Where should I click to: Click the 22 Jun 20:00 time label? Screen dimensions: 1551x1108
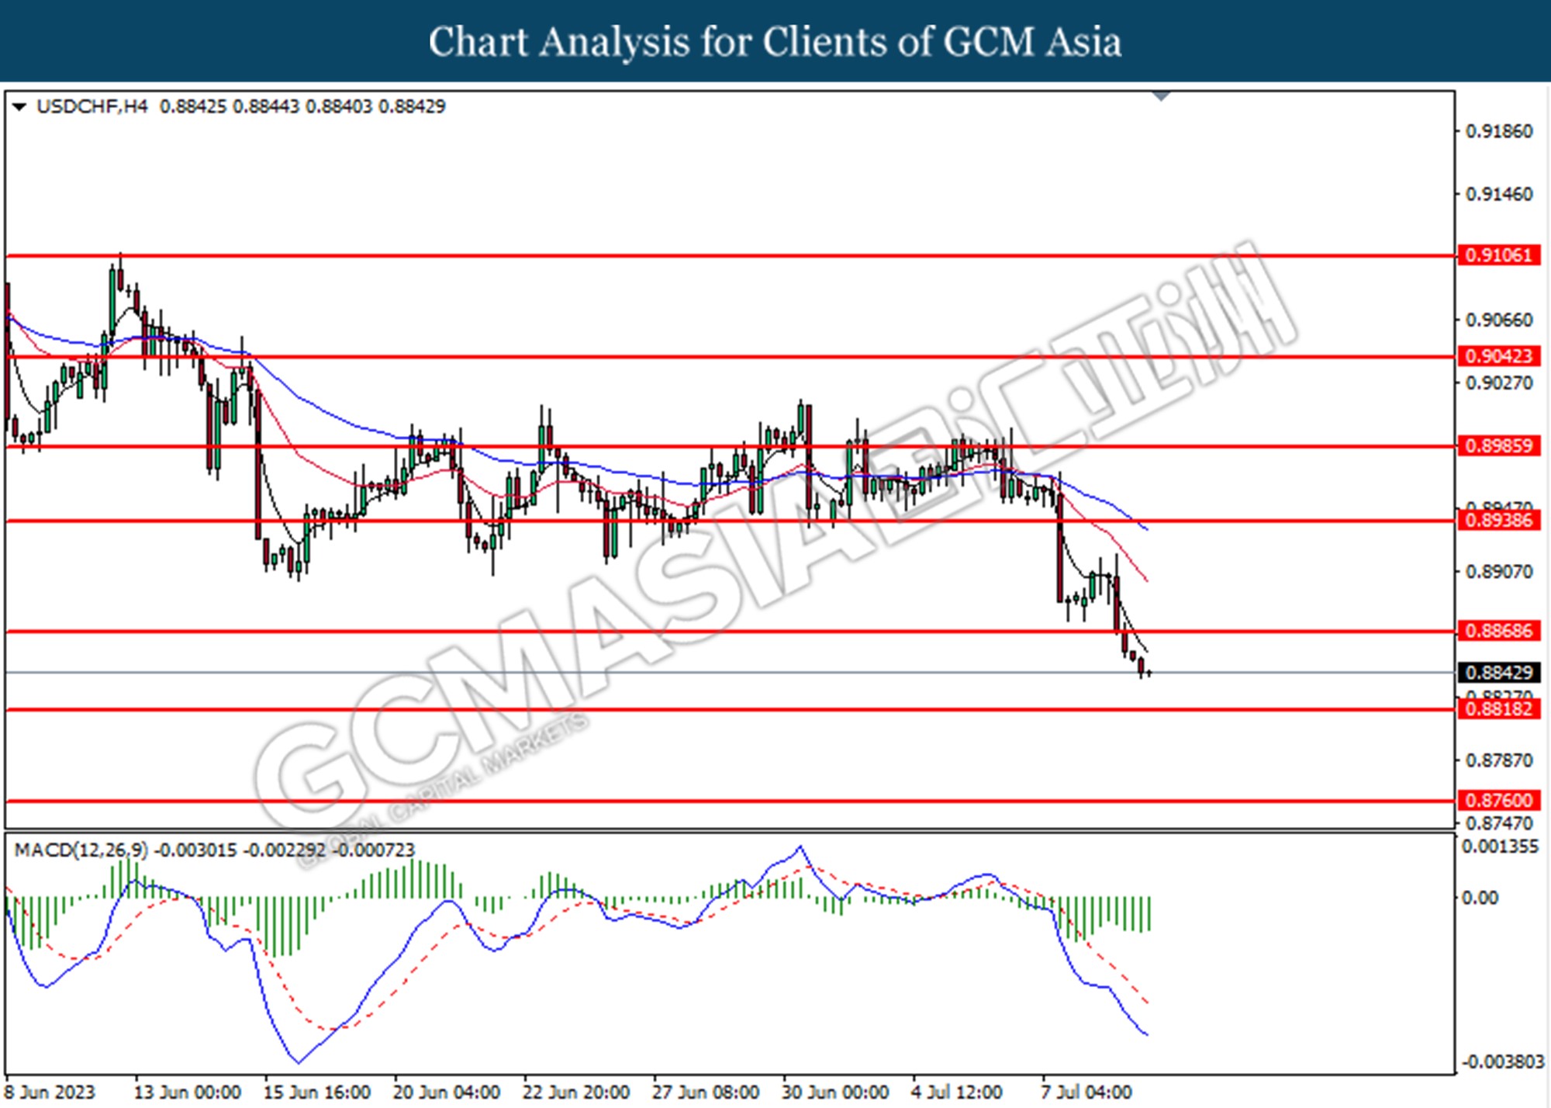click(x=575, y=1092)
